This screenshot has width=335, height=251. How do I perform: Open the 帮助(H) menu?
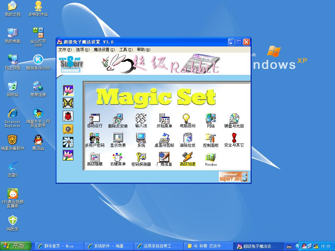[144, 50]
